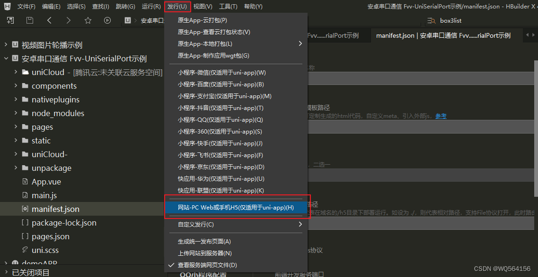Click the search list icon beside box3list
The height and width of the screenshot is (277, 538).
[x=432, y=20]
